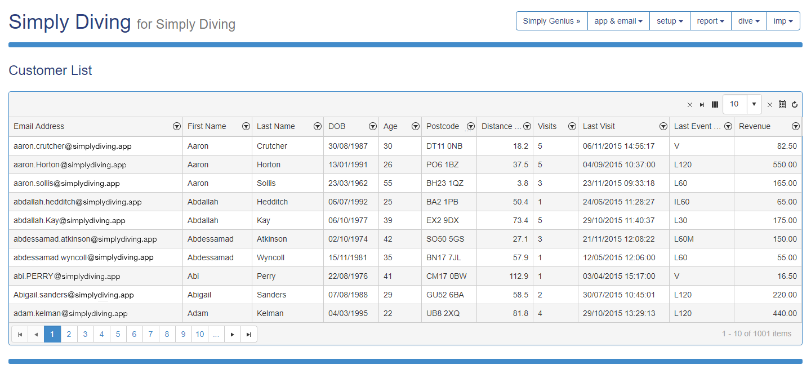Open the dive menu
This screenshot has width=811, height=378.
pyautogui.click(x=748, y=21)
